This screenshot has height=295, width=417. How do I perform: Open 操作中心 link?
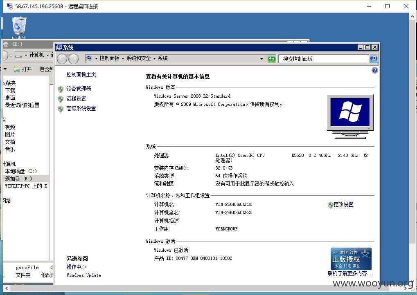(x=77, y=267)
